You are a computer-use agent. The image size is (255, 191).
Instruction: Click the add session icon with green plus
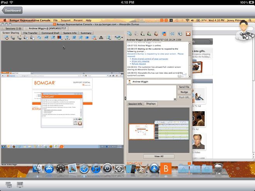click(129, 34)
